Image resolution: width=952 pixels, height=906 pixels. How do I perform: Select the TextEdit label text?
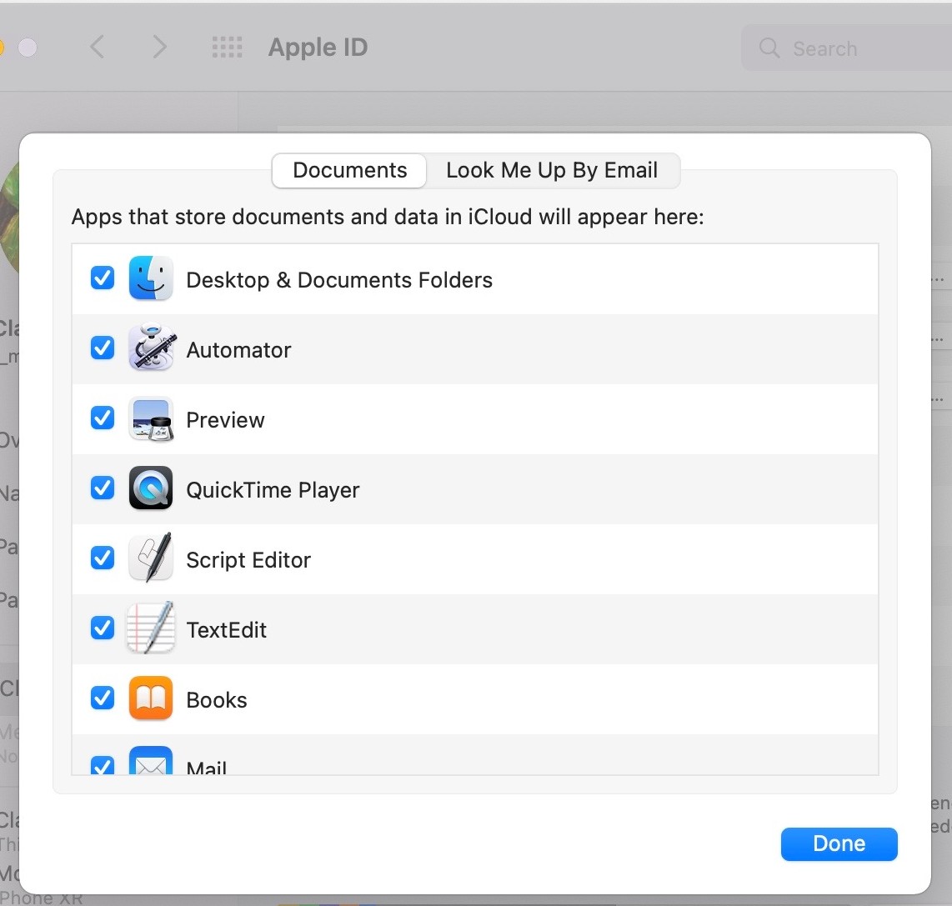pos(227,630)
